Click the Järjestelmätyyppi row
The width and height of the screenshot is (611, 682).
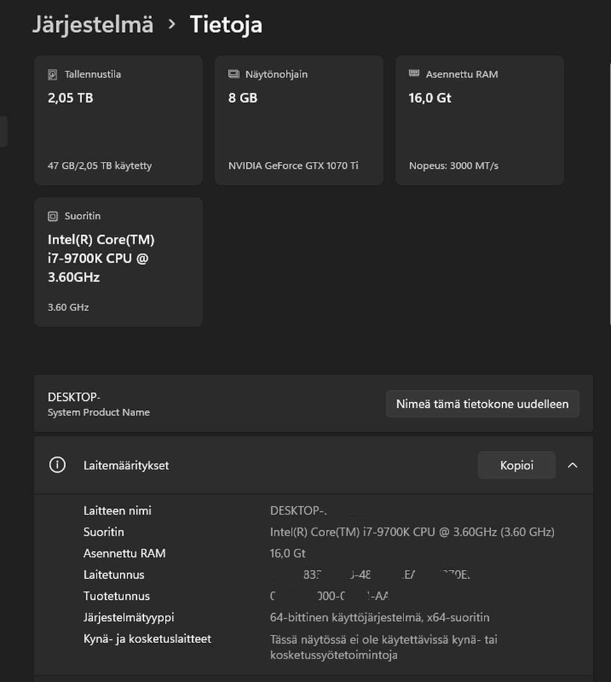129,618
